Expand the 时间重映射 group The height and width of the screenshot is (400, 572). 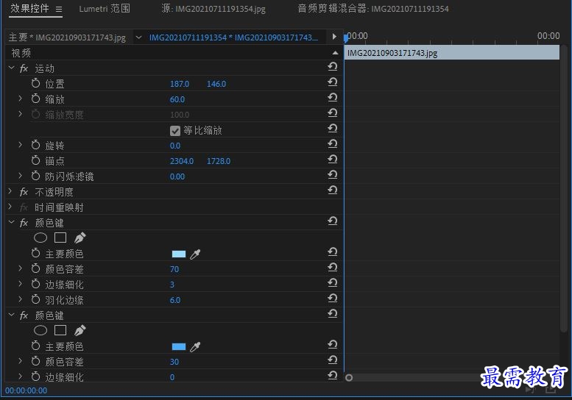10,207
